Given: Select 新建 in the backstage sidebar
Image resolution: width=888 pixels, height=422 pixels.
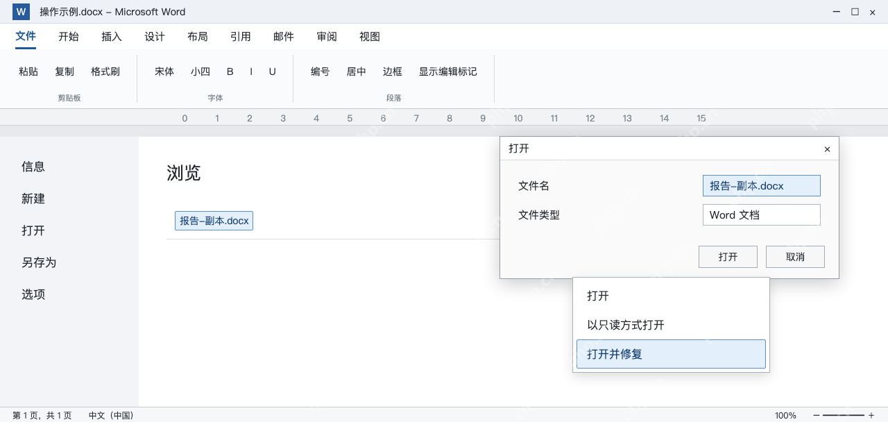Looking at the screenshot, I should [x=33, y=199].
